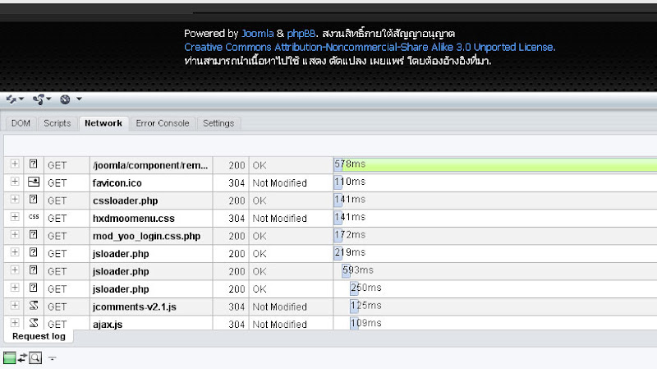Screen dimensions: 657x369
Task: Select the jcomments-v2.1.js file name
Action: tap(135, 307)
